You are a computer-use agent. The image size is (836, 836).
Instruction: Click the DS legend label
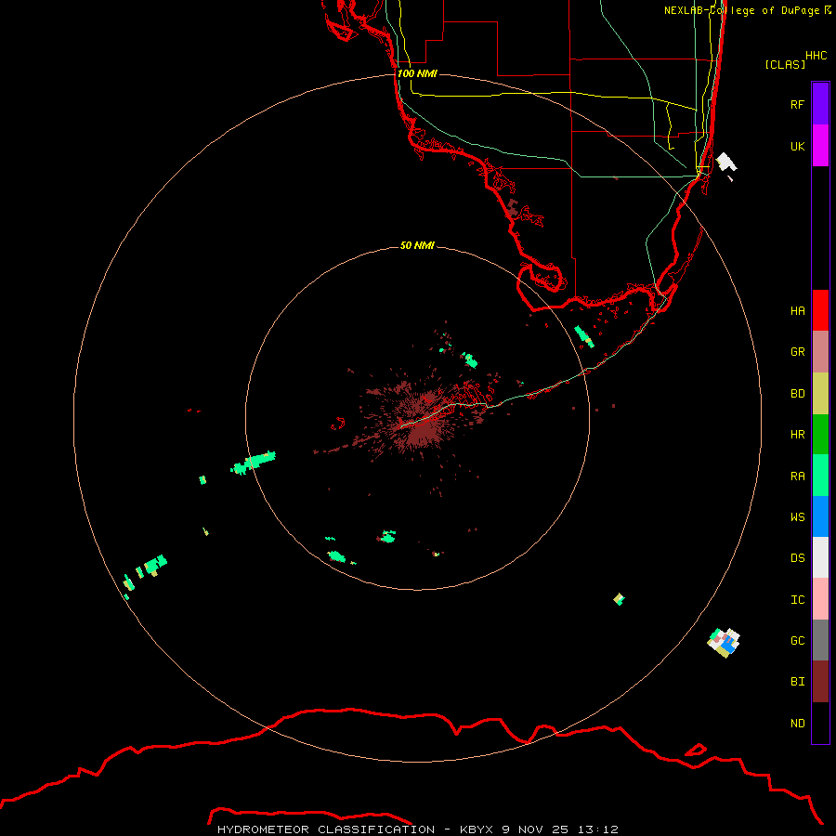click(797, 558)
